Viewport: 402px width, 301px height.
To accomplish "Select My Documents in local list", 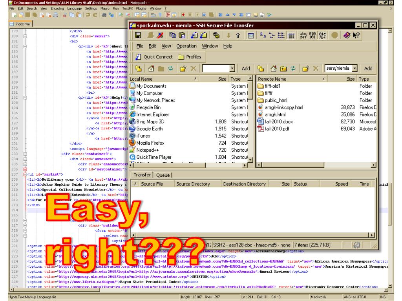I will pos(151,86).
